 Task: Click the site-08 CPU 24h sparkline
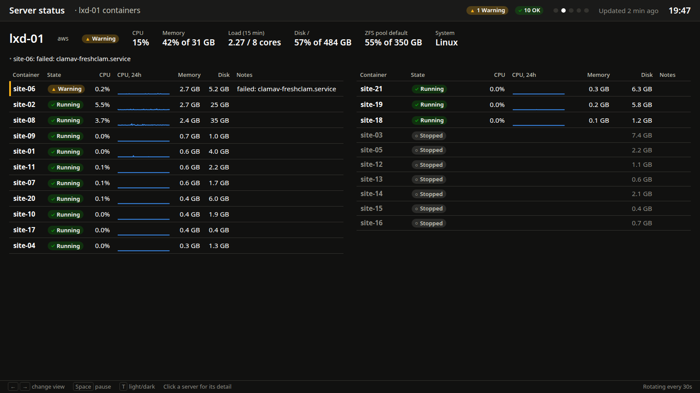point(143,121)
